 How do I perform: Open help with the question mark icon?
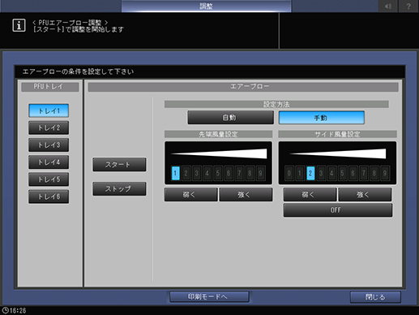point(408,6)
